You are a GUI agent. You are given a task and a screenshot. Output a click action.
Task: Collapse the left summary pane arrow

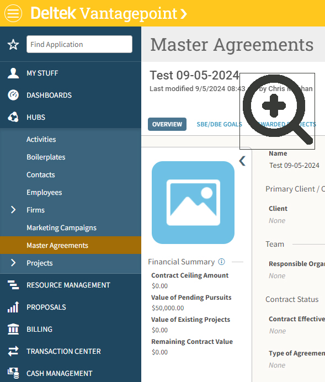242,161
